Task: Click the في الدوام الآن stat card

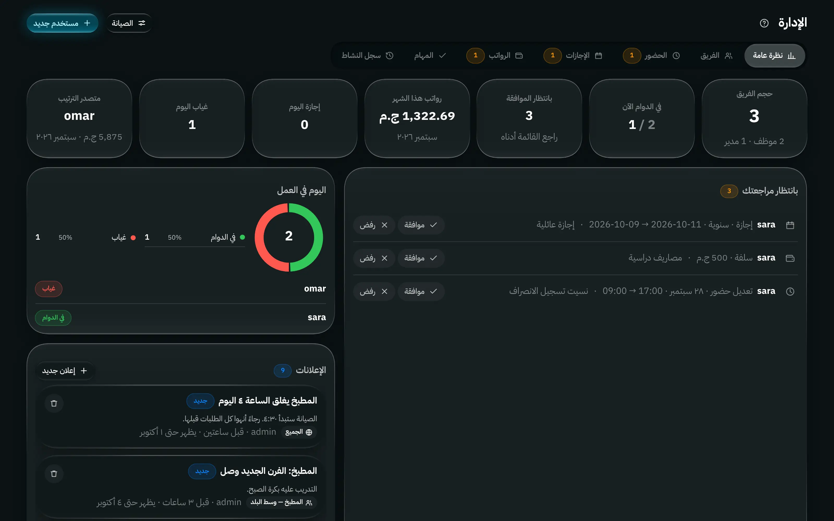Action: [x=642, y=119]
